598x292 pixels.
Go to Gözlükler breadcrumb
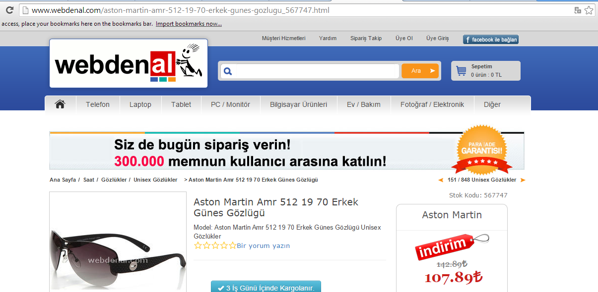(x=114, y=180)
